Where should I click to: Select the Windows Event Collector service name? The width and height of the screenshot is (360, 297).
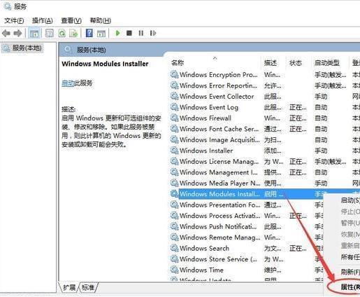point(217,96)
